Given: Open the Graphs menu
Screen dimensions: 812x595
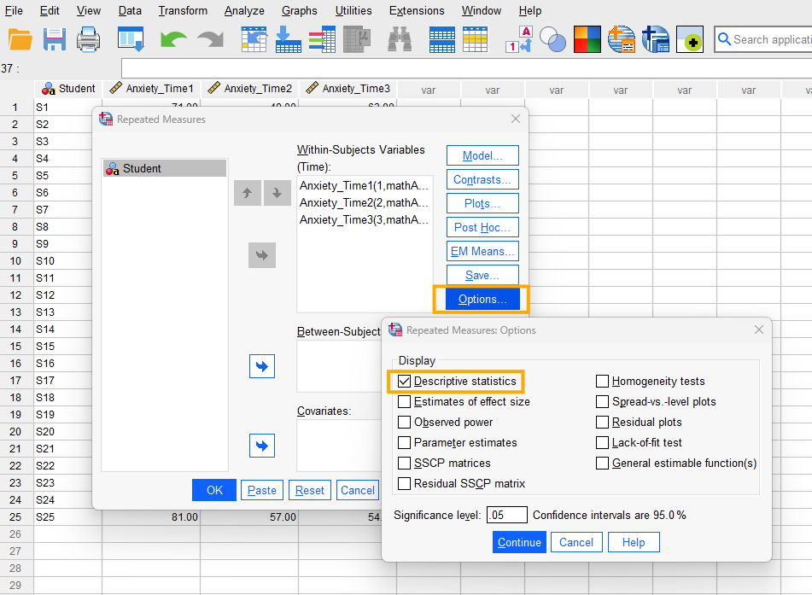Looking at the screenshot, I should [x=299, y=10].
